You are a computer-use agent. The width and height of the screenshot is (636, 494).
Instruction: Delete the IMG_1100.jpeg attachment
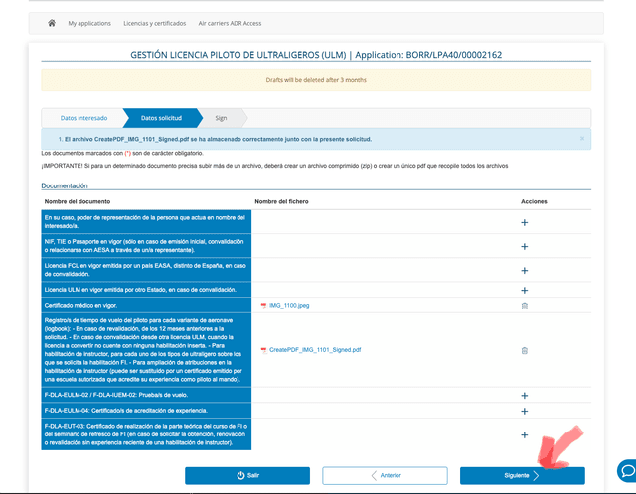point(524,306)
